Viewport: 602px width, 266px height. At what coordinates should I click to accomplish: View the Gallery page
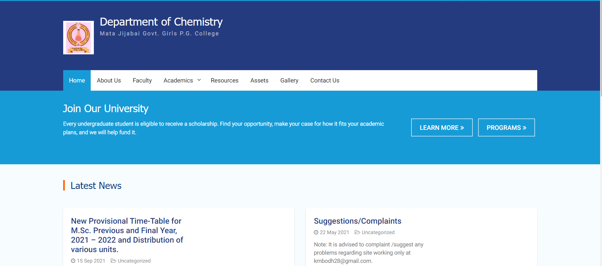289,81
